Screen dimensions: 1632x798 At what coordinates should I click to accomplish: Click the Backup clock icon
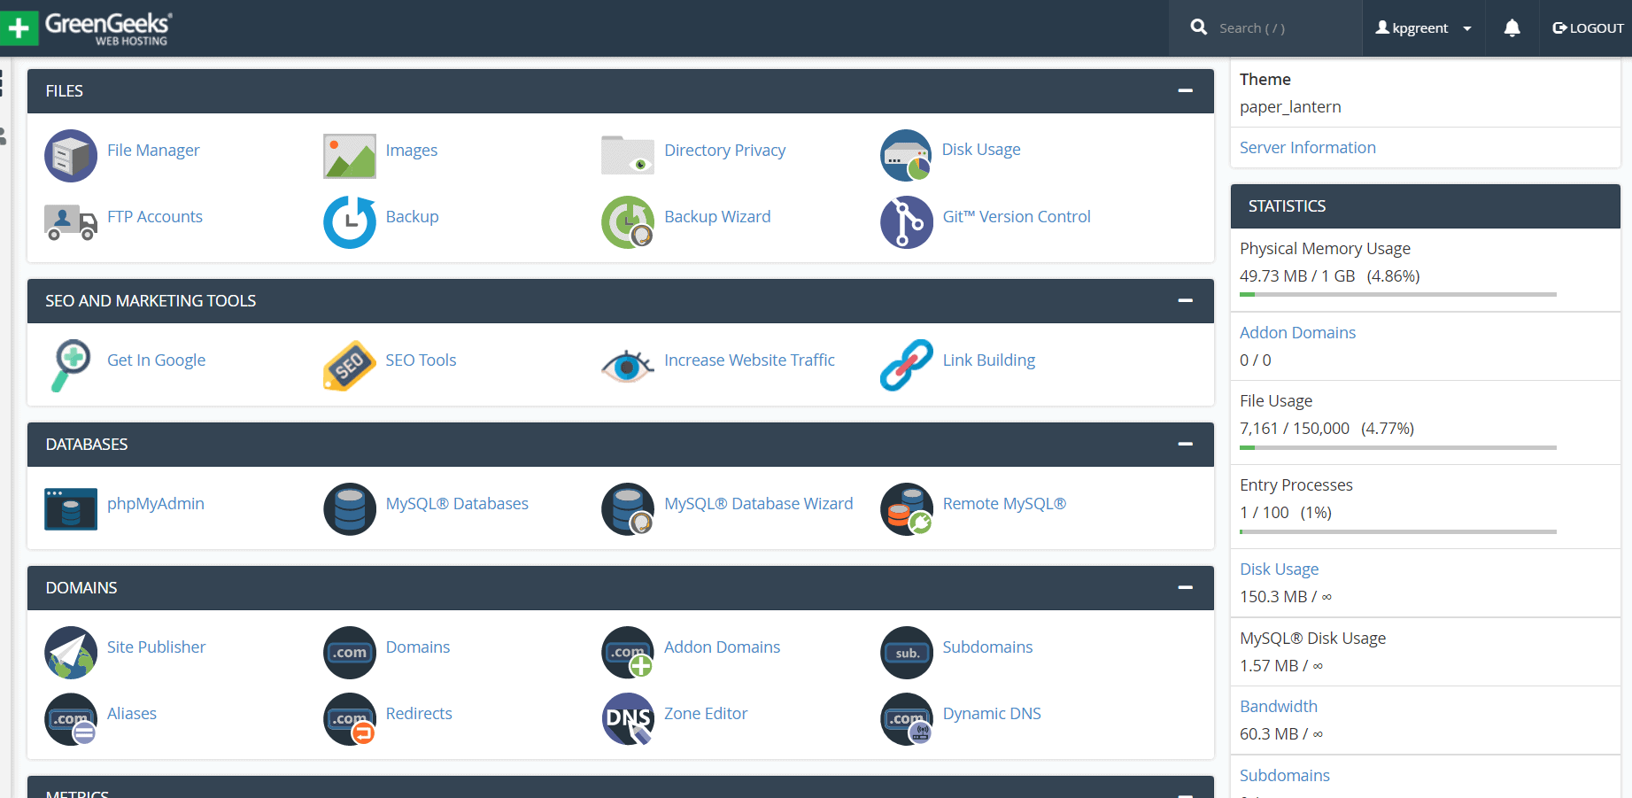tap(349, 221)
